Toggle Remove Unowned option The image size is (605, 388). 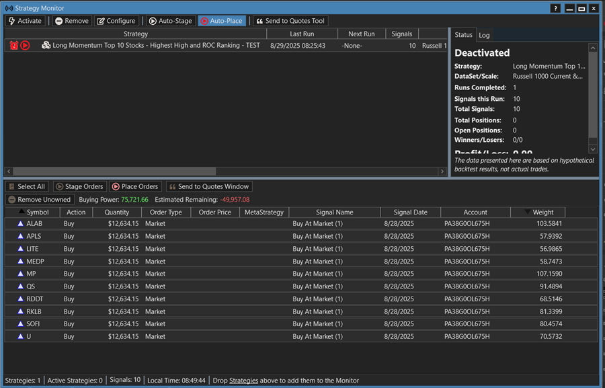[x=40, y=200]
